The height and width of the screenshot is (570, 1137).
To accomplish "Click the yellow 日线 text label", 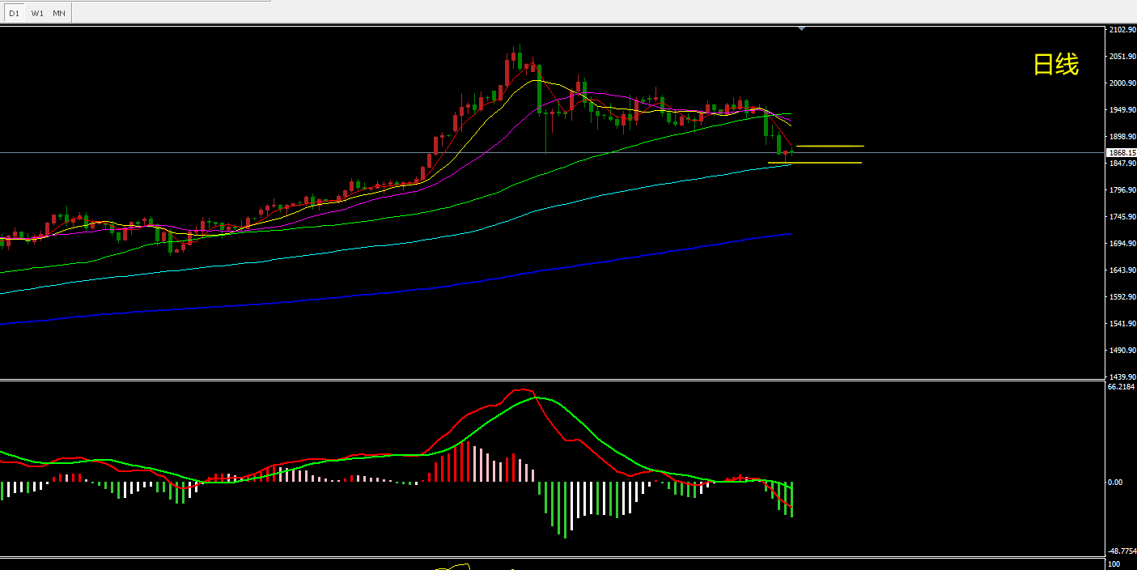I will (1055, 65).
